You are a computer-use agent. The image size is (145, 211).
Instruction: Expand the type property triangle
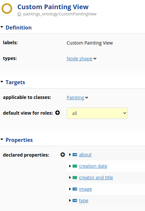pyautogui.click(x=70, y=201)
